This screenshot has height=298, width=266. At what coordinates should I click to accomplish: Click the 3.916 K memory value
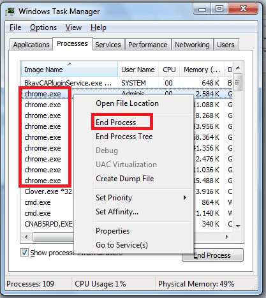pyautogui.click(x=207, y=191)
